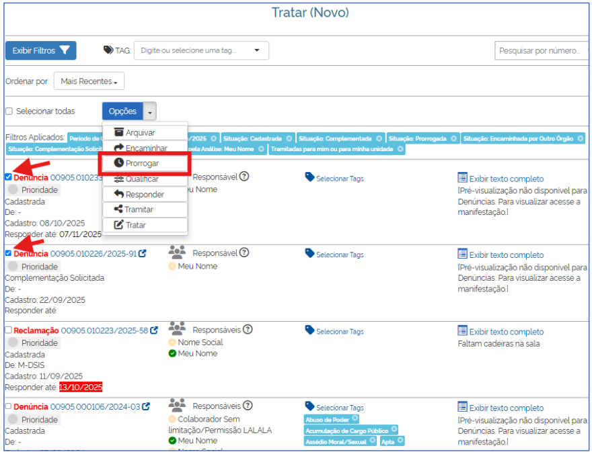592x454 pixels.
Task: Remove the 'Situação: Prorrogada' filter chip
Action: point(454,138)
